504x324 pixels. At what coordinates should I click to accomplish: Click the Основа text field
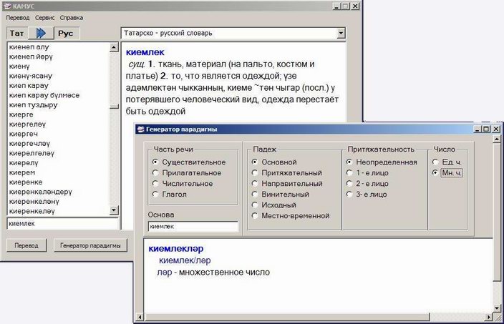point(193,227)
